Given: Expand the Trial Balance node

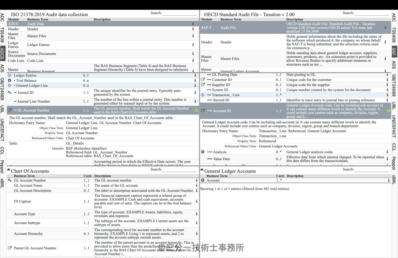Looking at the screenshot, I should coord(9,80).
